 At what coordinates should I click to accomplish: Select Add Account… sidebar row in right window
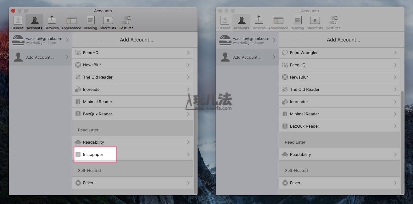[247, 57]
